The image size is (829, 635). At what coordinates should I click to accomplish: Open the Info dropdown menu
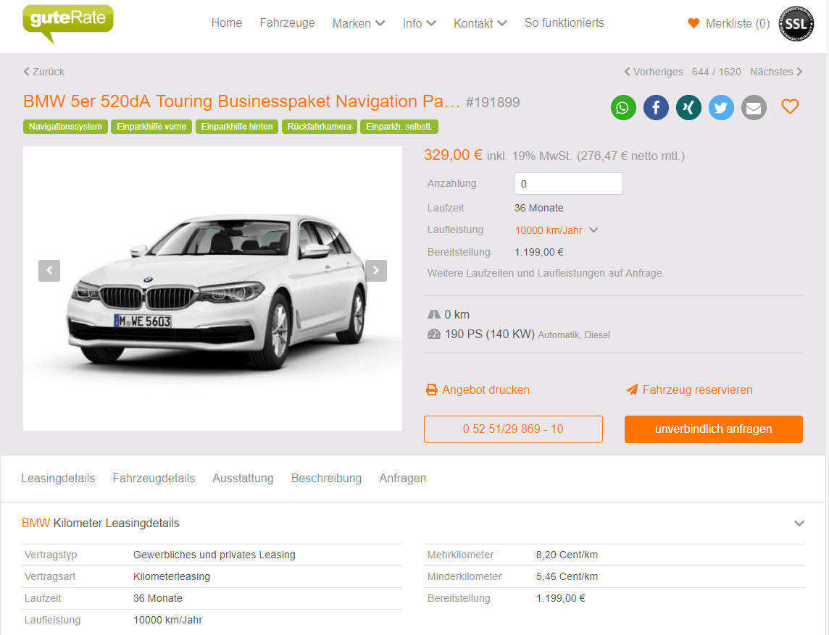pos(420,23)
